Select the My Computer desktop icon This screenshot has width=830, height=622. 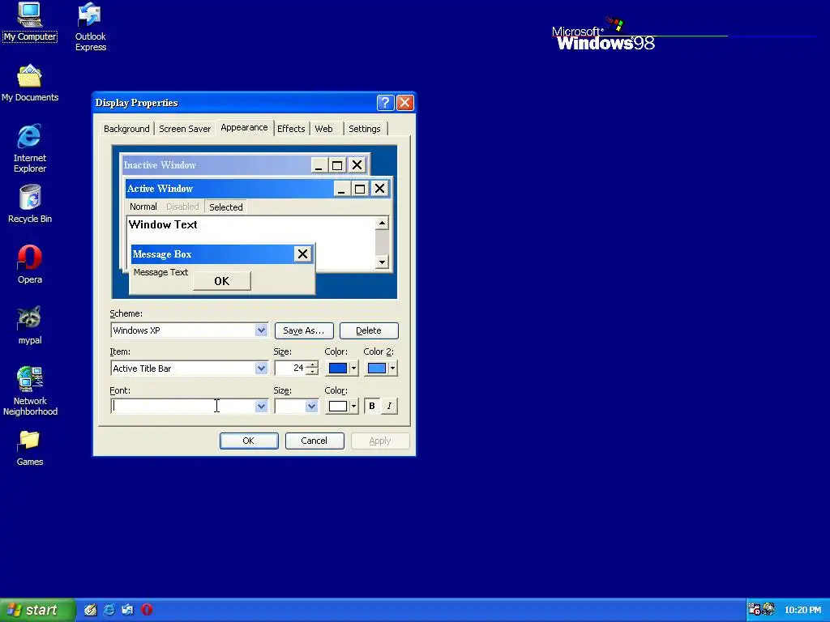[x=30, y=21]
